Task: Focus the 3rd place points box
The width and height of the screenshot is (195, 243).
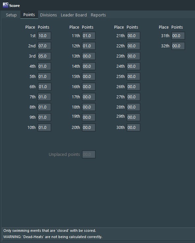Action: [x=44, y=56]
